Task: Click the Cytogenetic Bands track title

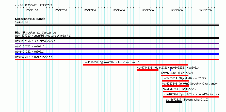Action: pos(30,19)
